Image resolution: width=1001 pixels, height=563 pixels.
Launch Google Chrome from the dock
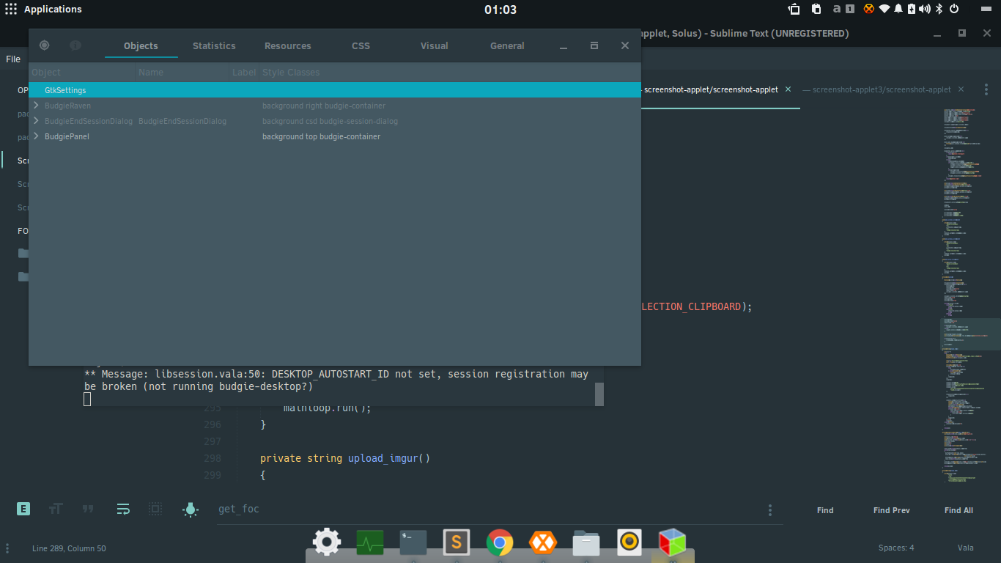pos(500,542)
